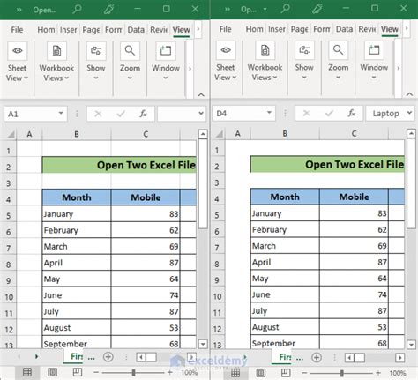The image size is (418, 380).
Task: Switch to Page Layout view in left status bar
Action: click(52, 372)
